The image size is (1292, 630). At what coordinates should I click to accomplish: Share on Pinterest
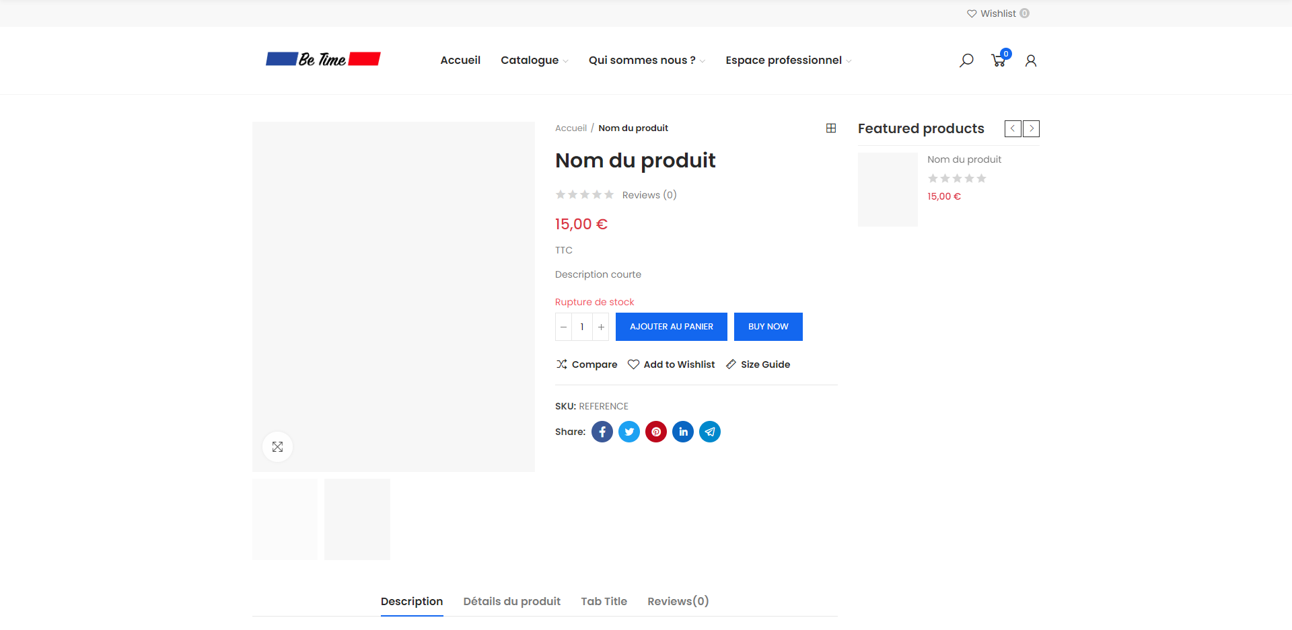[656, 432]
